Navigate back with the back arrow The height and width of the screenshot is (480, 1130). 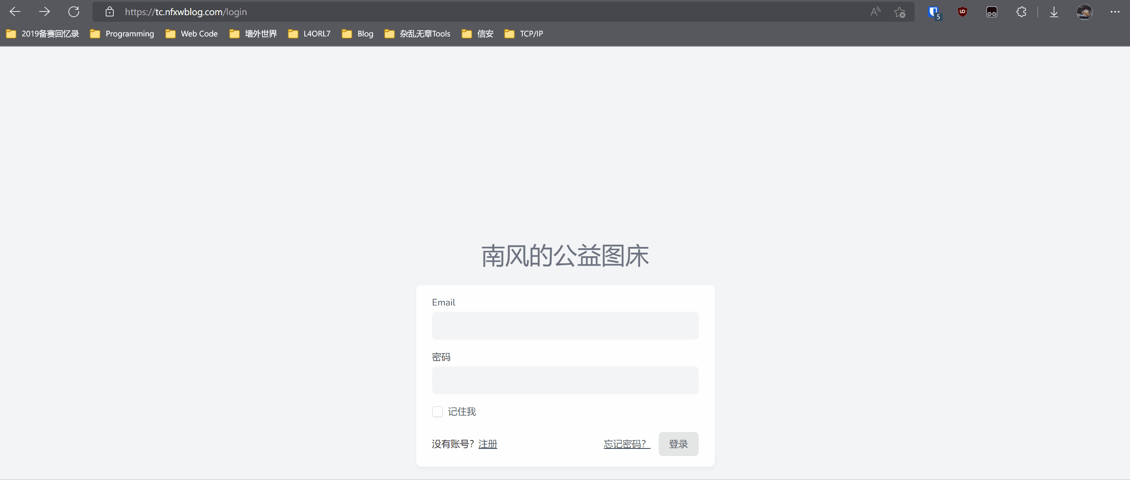(x=15, y=12)
